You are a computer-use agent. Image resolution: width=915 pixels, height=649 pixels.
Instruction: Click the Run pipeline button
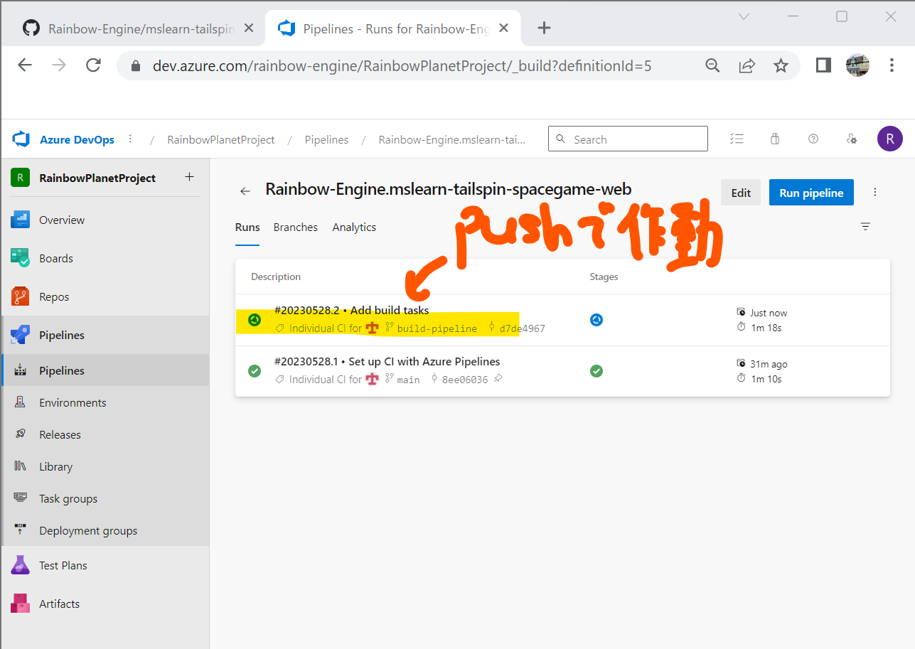pos(811,193)
